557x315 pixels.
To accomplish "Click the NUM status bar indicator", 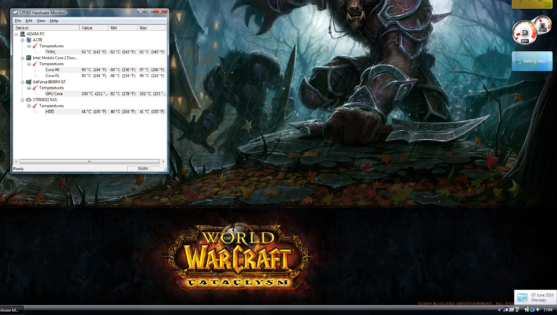I will tap(143, 169).
